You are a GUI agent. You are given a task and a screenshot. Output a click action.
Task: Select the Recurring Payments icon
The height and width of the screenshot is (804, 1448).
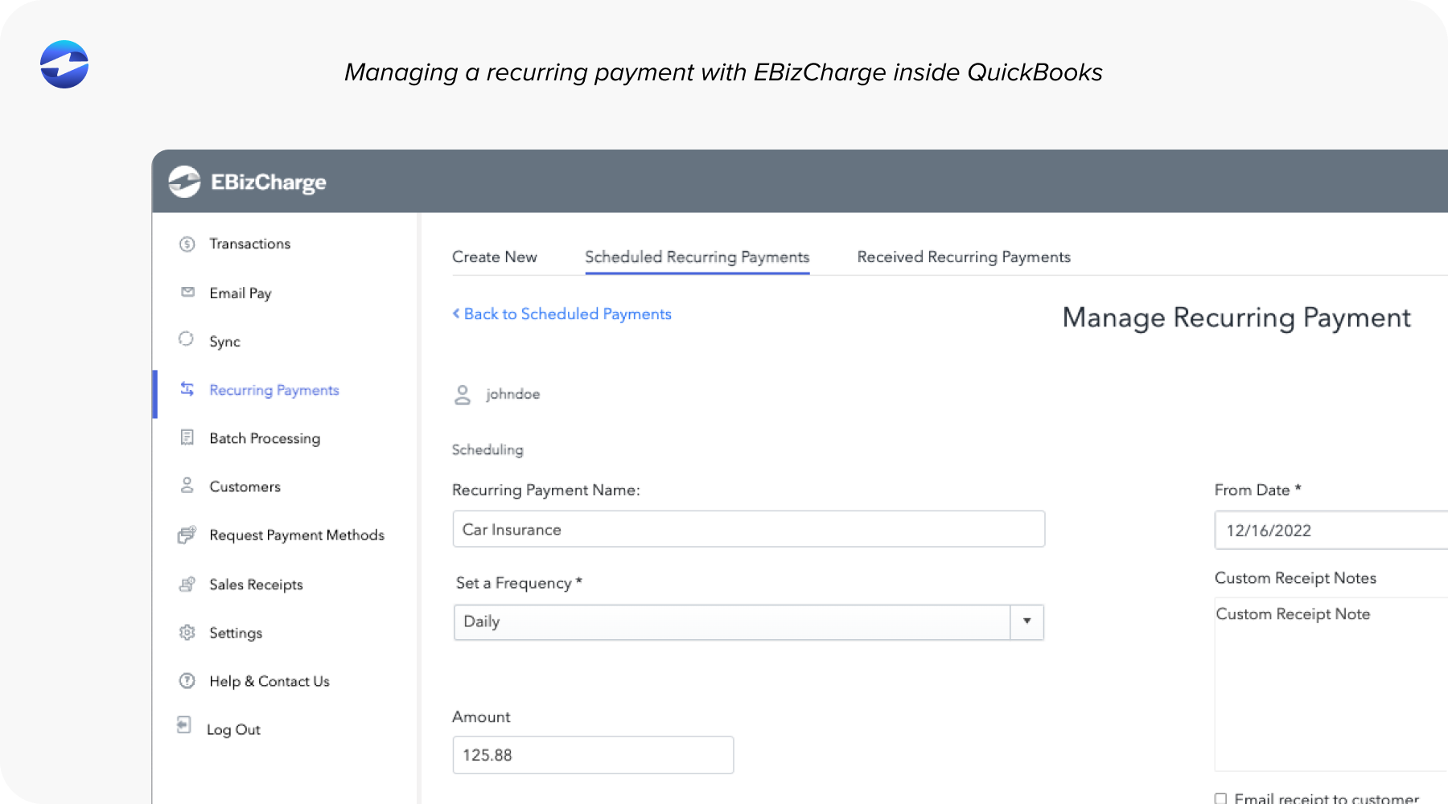(x=187, y=390)
